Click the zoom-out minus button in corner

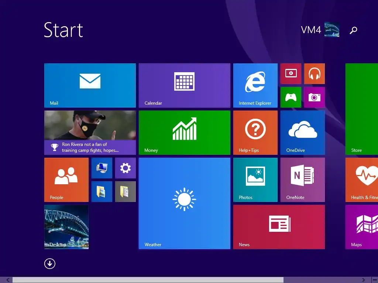coord(374,280)
